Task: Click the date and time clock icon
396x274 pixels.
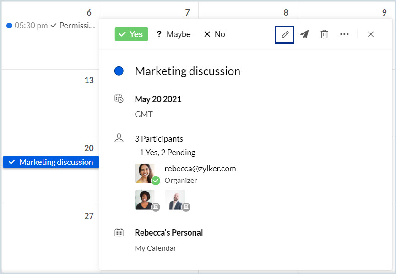Action: (119, 99)
